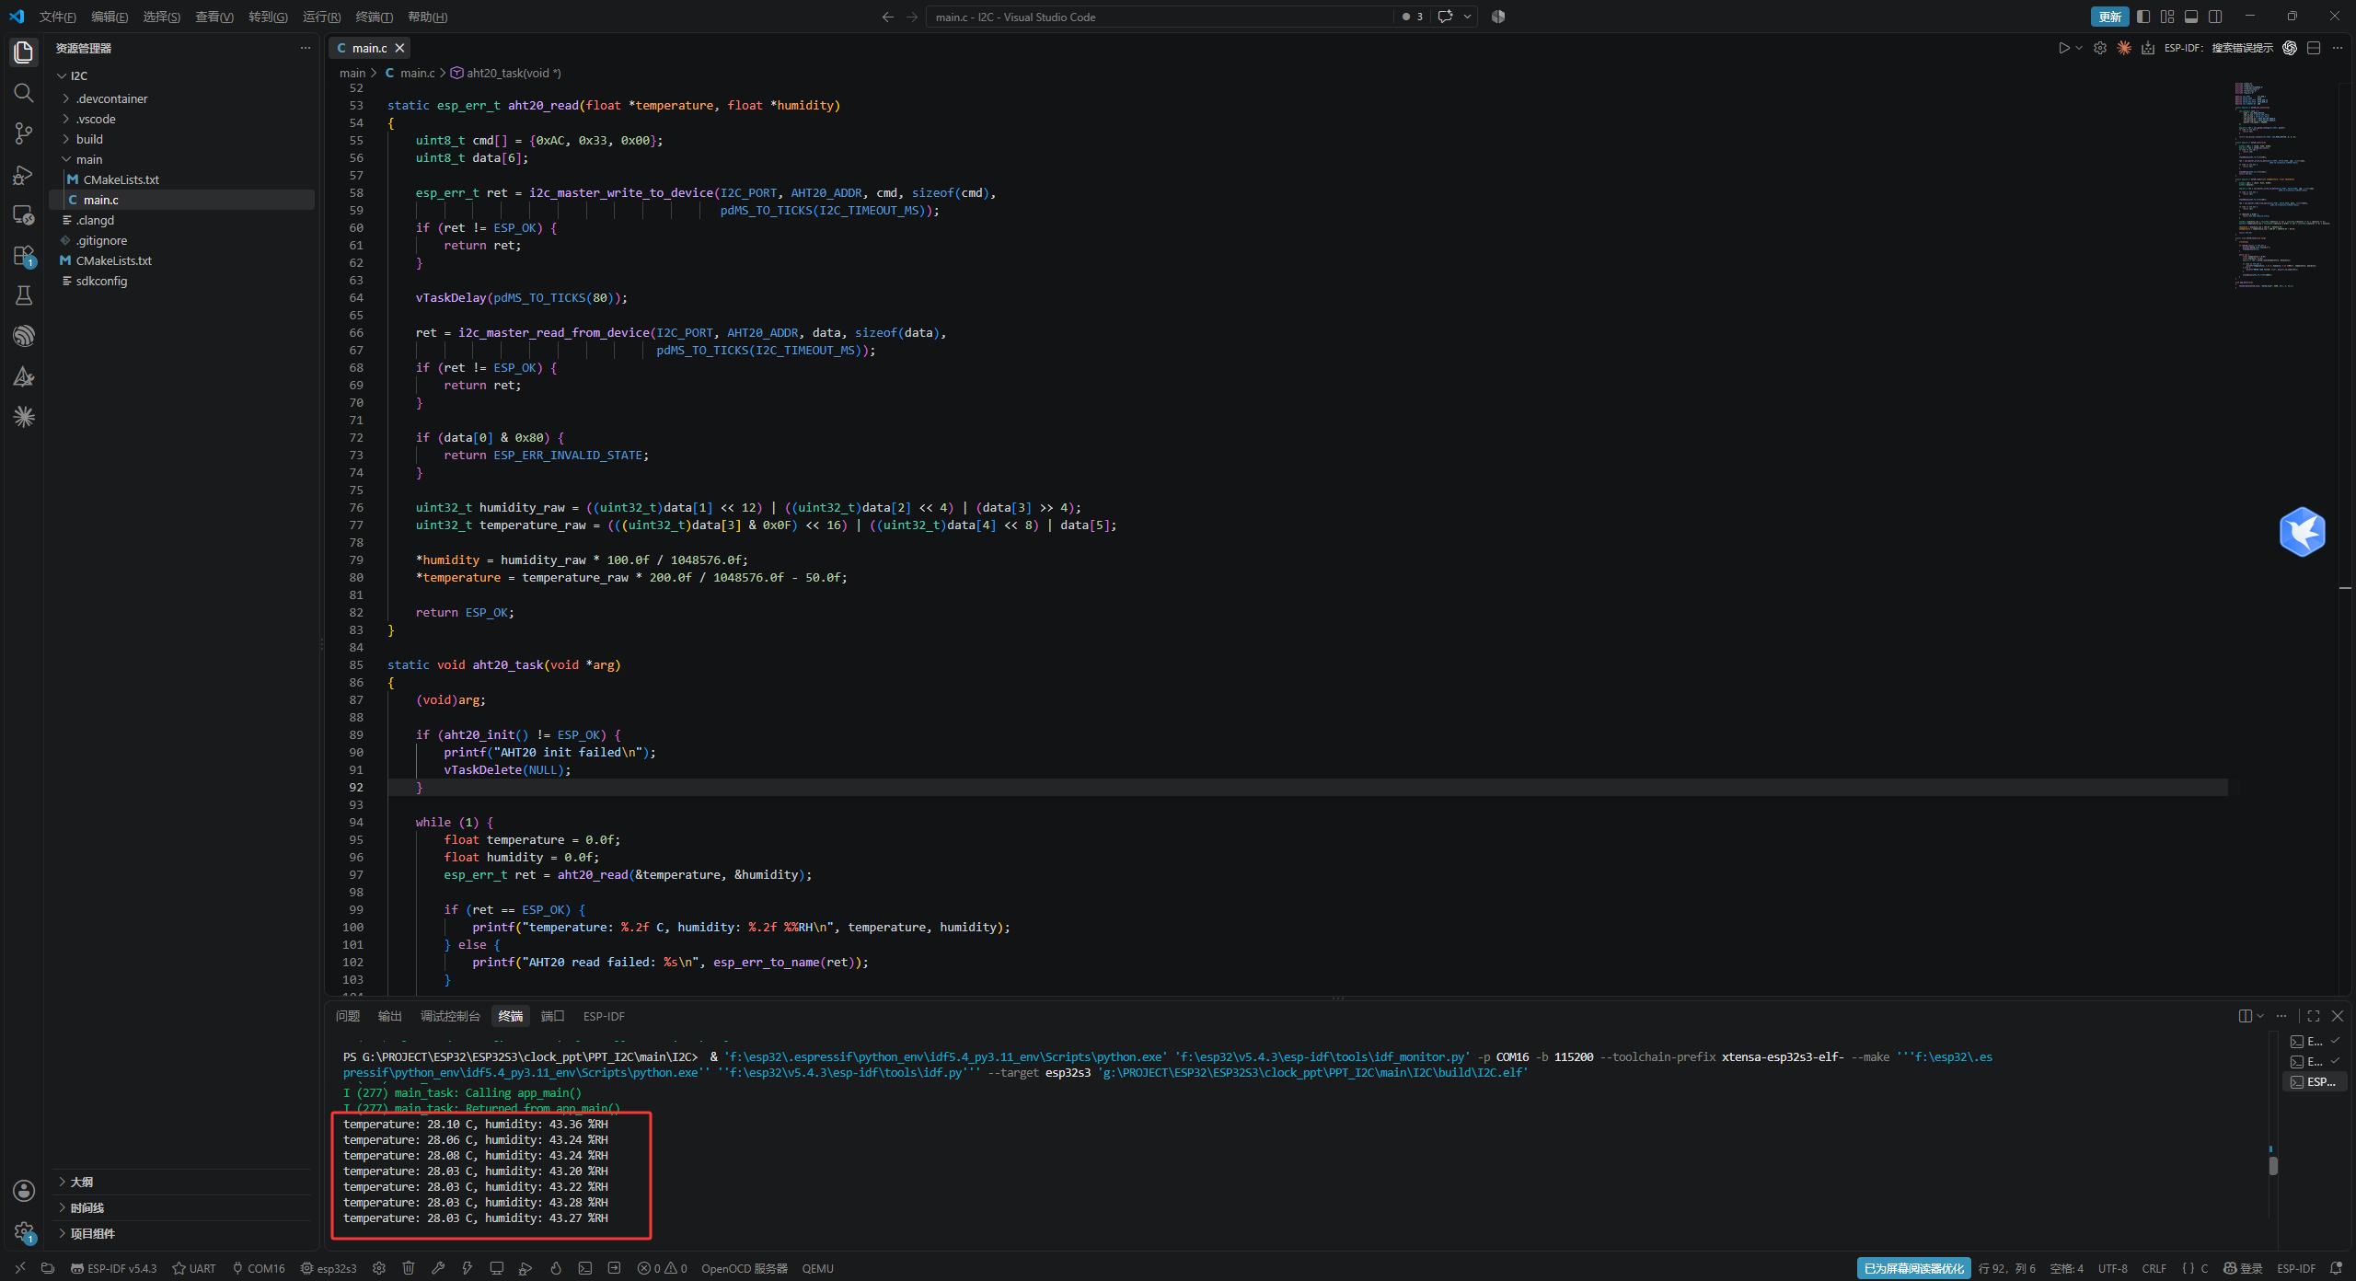Open the Source Control view
Image resolution: width=2356 pixels, height=1281 pixels.
point(24,133)
